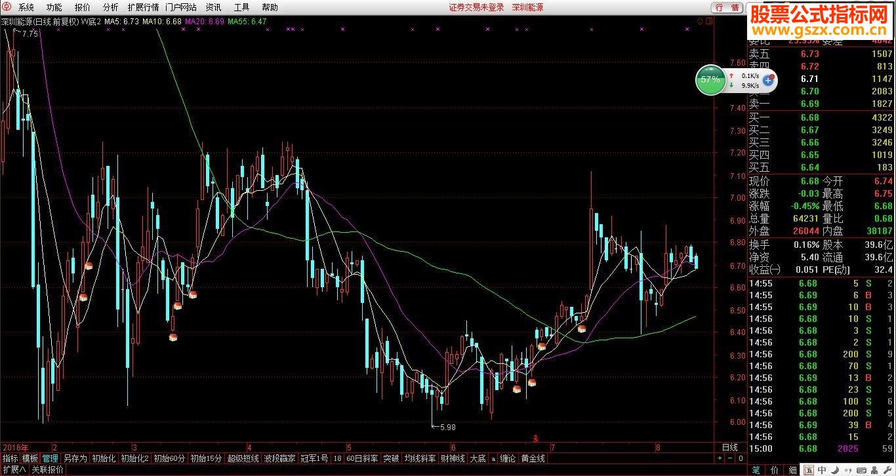The image size is (896, 476).
Task: Open the 日线 period selector
Action: 729,447
